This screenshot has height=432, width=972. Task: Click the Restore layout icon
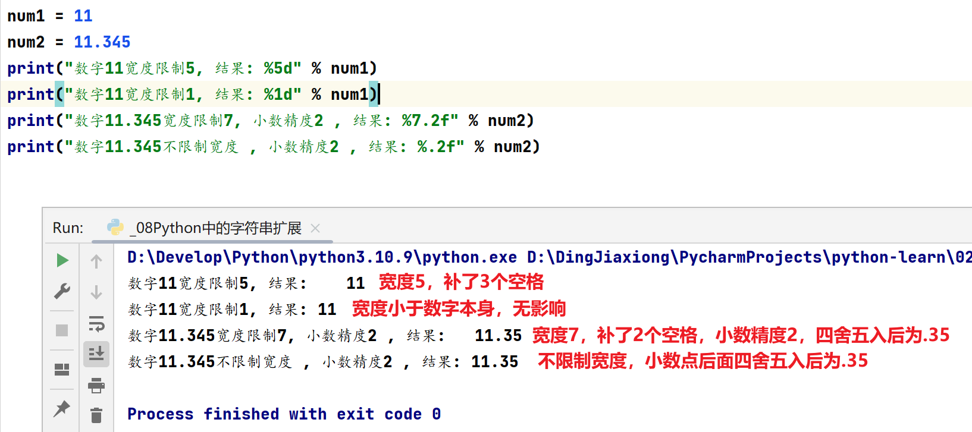[x=62, y=370]
